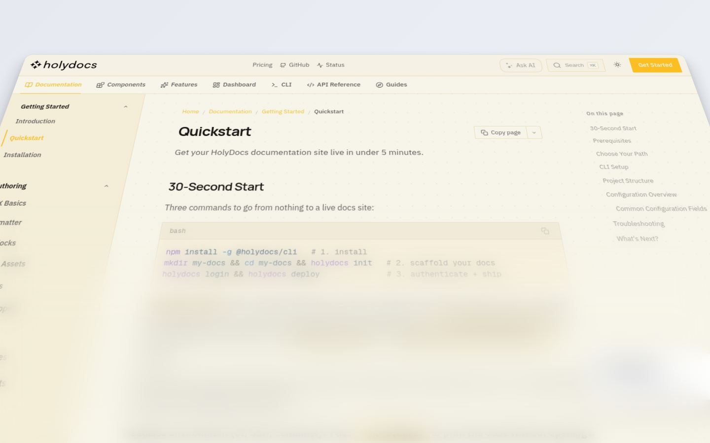The height and width of the screenshot is (443, 710).
Task: Jump to Project Structure section
Action: coord(628,181)
